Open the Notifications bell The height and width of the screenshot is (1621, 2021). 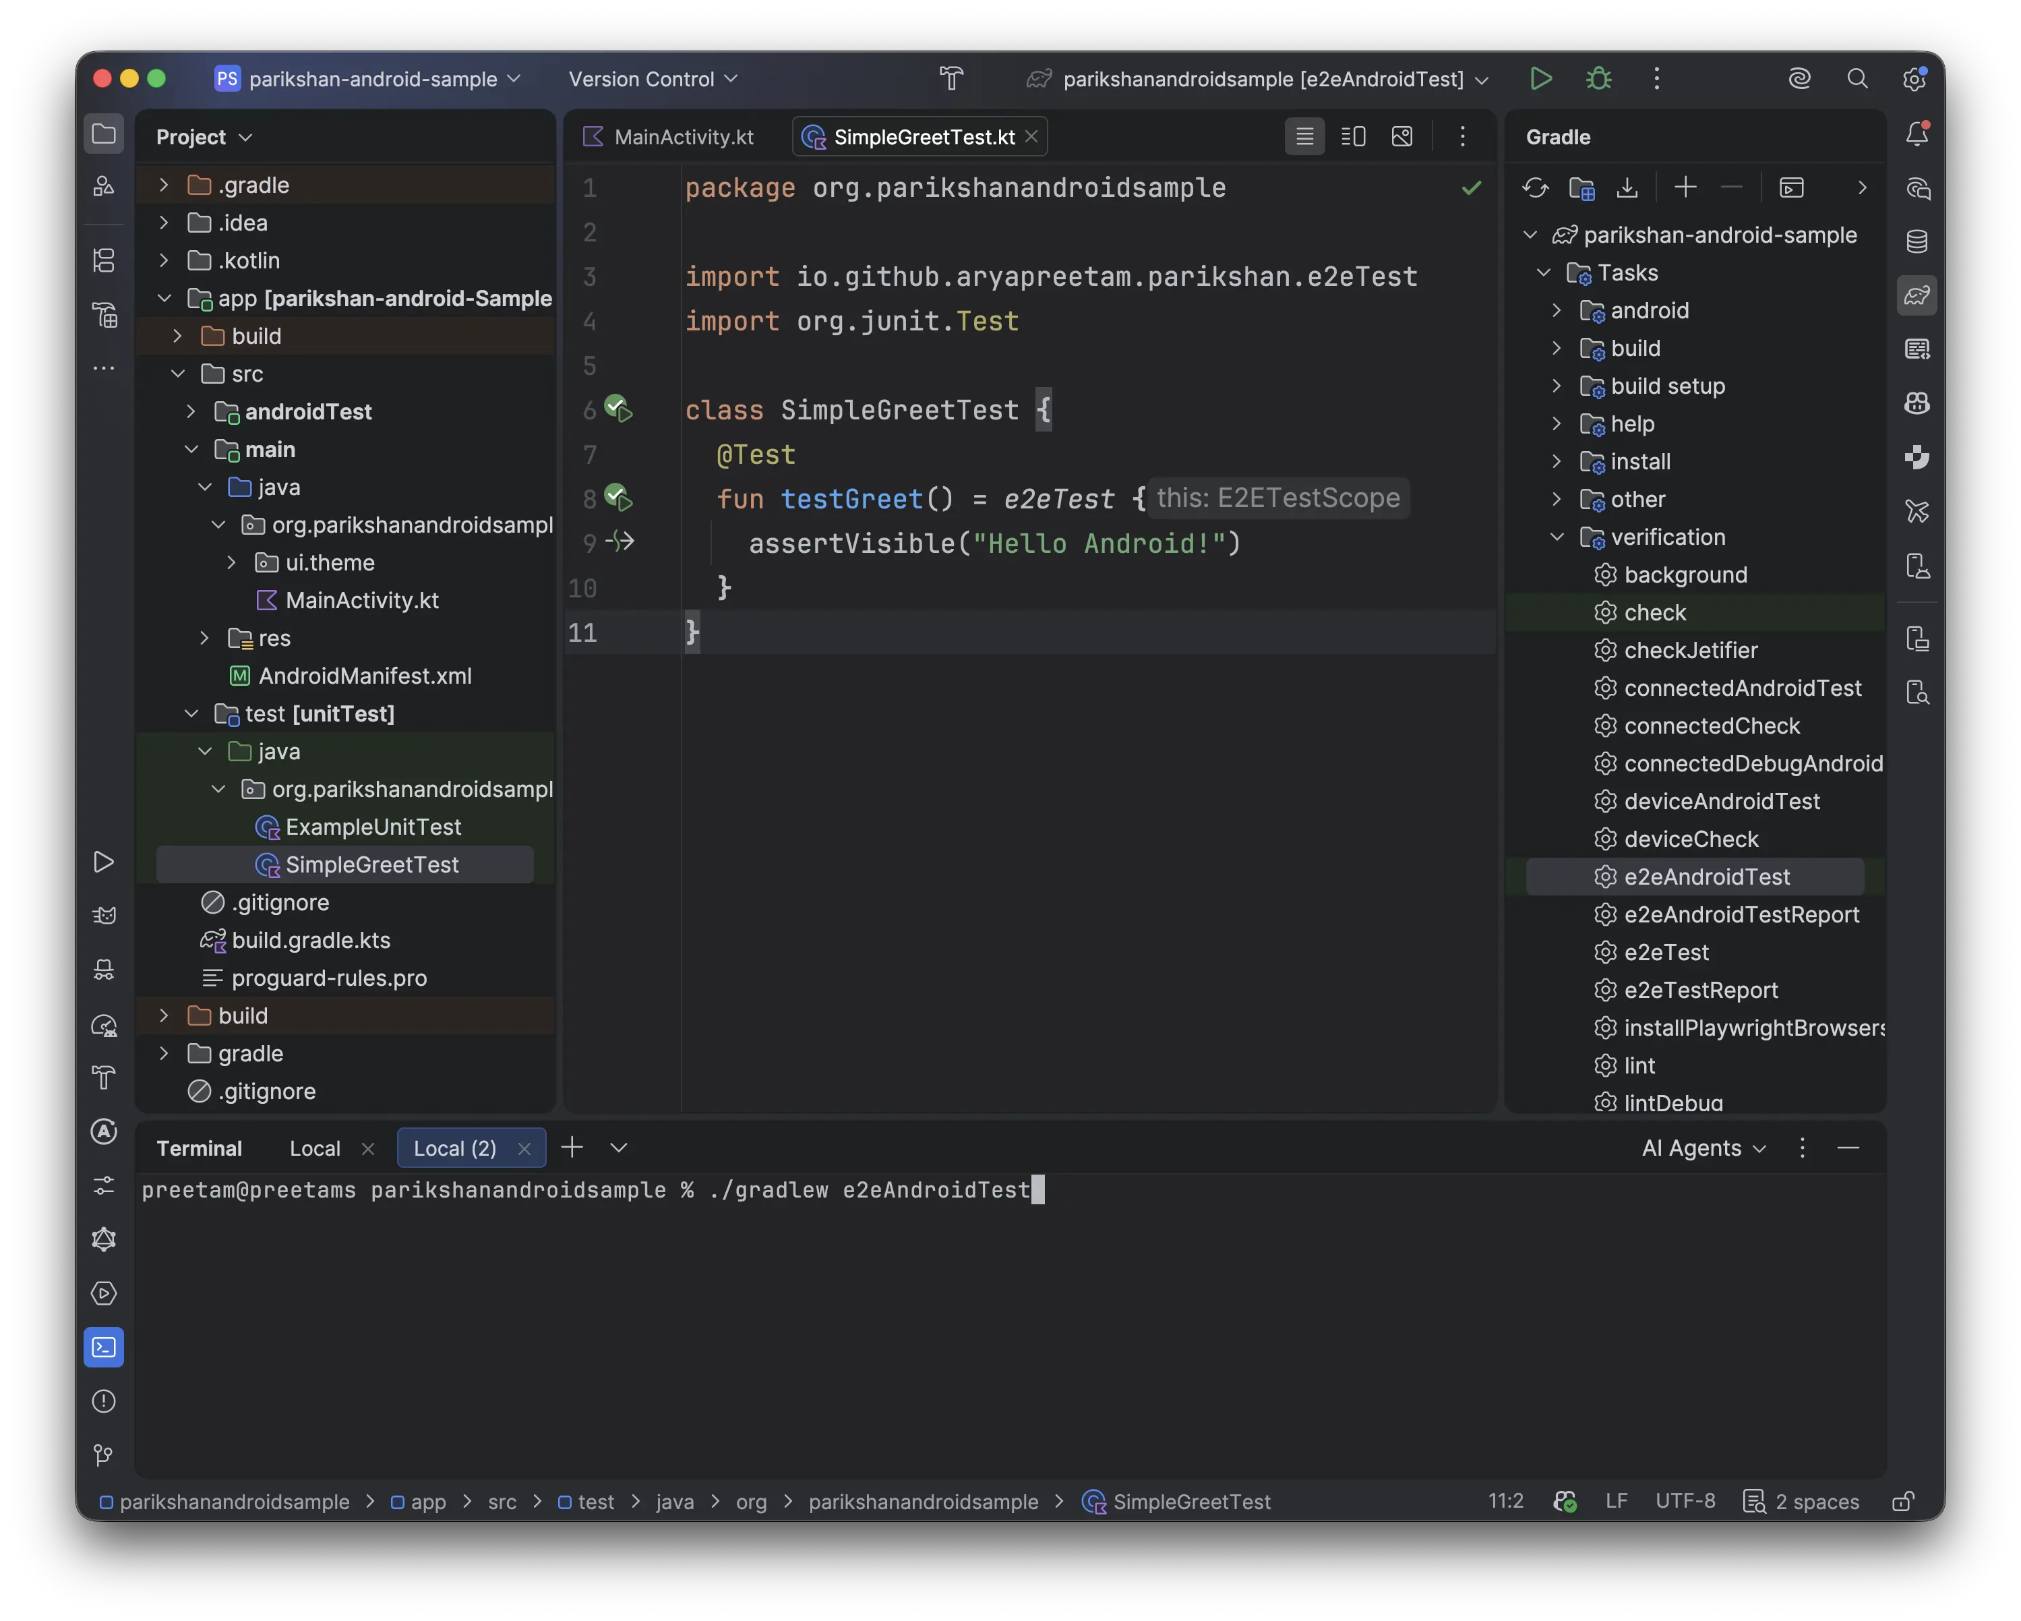click(x=1917, y=135)
